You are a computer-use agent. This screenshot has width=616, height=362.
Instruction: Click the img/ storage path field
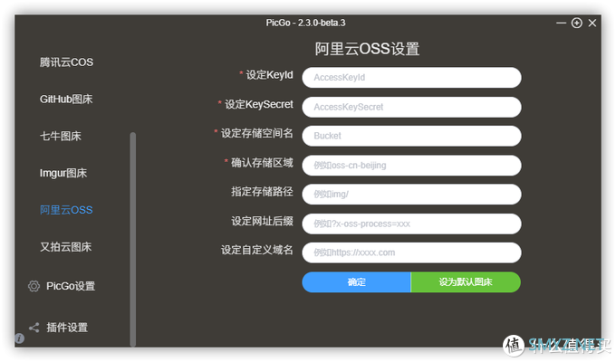coord(411,194)
